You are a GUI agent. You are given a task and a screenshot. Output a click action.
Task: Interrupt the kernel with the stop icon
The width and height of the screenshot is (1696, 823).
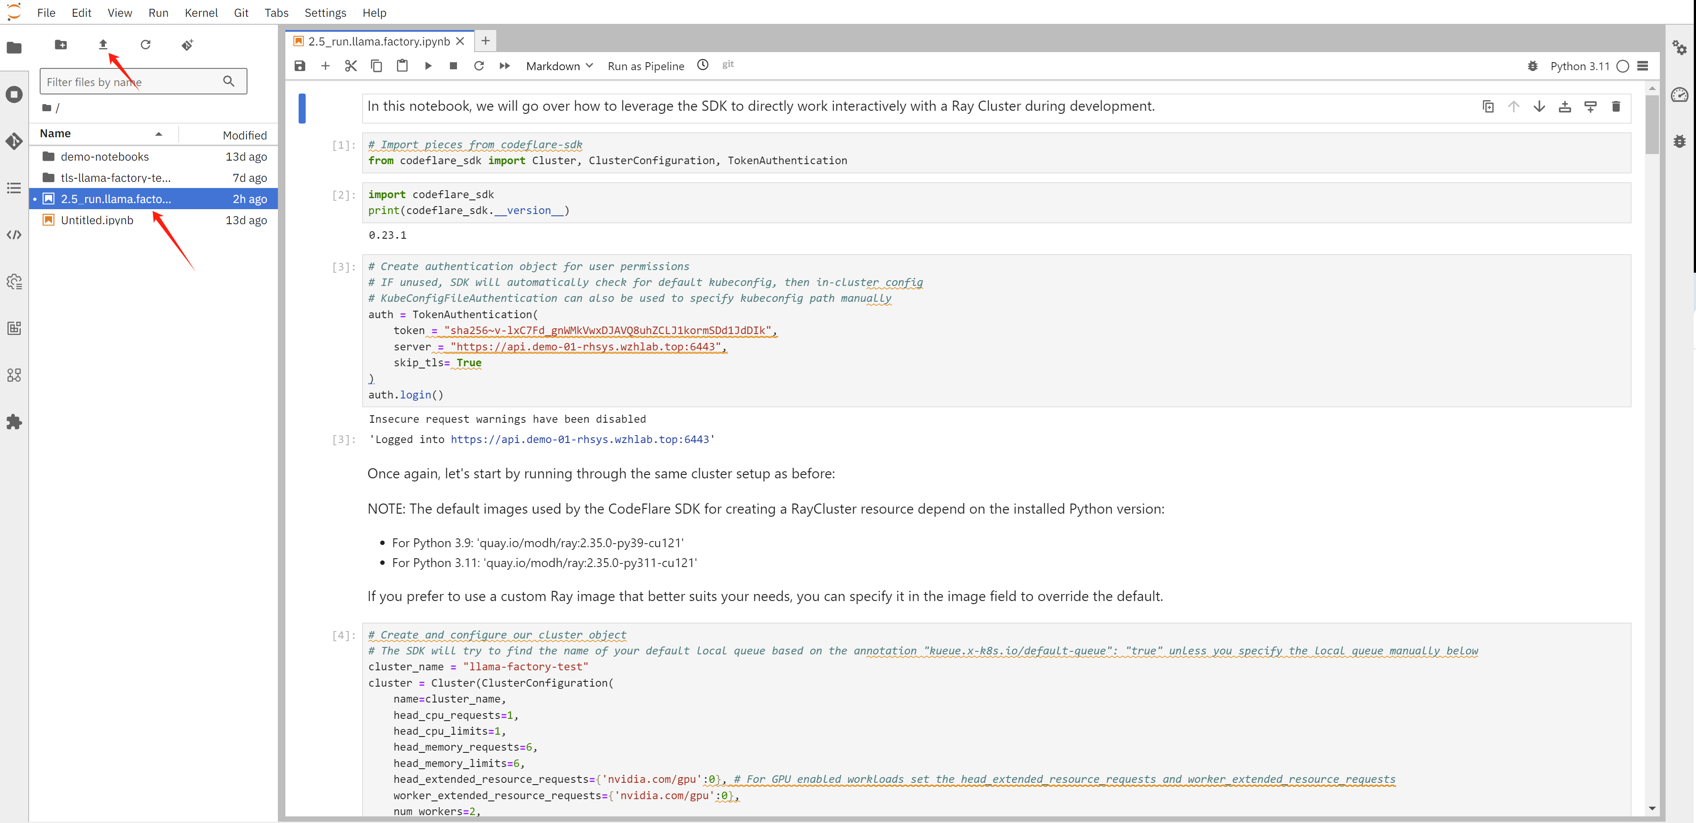pyautogui.click(x=453, y=66)
